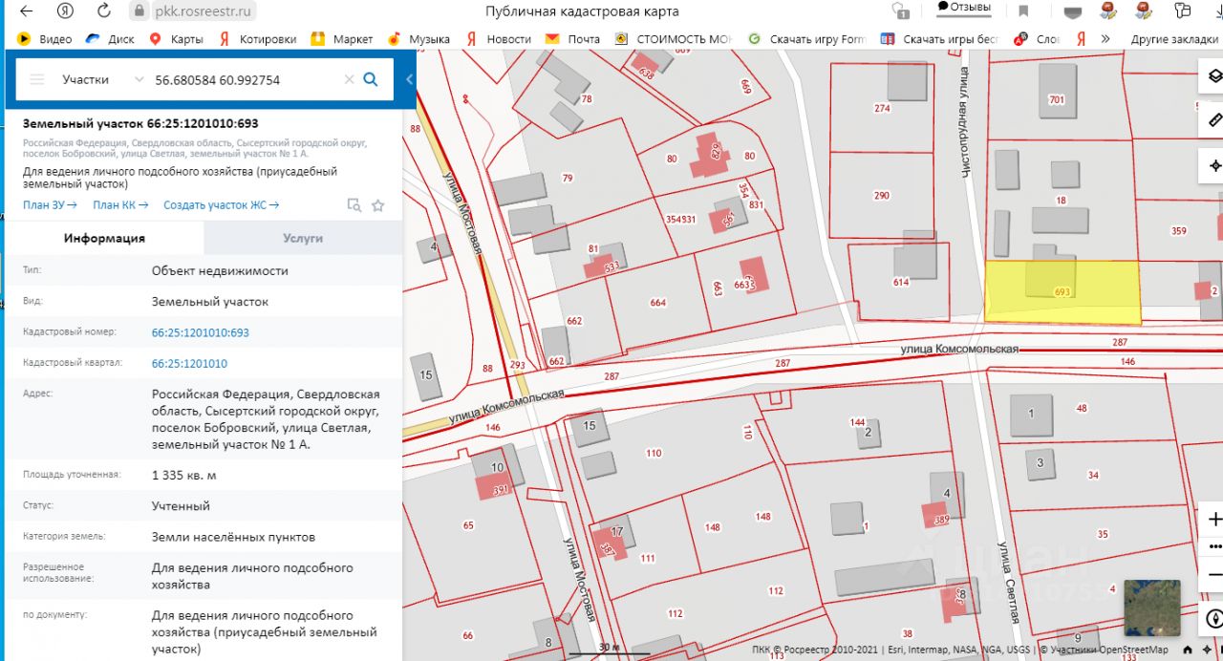Add parcel to favorites with star icon
Image resolution: width=1223 pixels, height=661 pixels.
[377, 205]
